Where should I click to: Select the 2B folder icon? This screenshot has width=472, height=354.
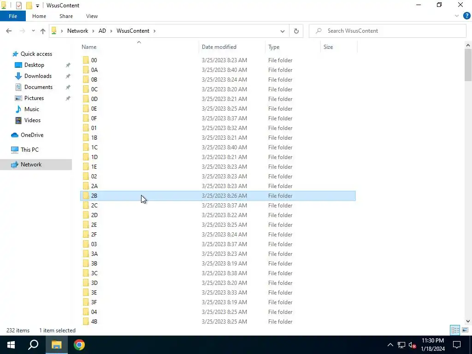click(86, 195)
